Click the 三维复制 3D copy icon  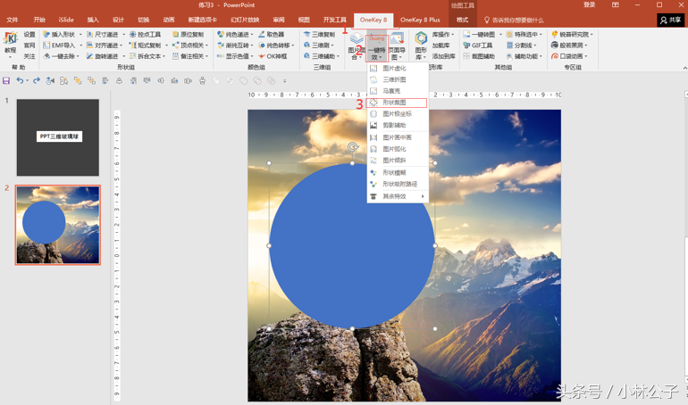[306, 34]
